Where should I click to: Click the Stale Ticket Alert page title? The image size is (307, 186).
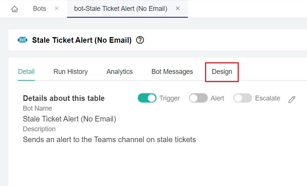pos(82,40)
